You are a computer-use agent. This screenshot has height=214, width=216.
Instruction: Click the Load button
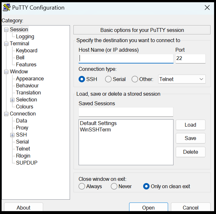pos(190,125)
